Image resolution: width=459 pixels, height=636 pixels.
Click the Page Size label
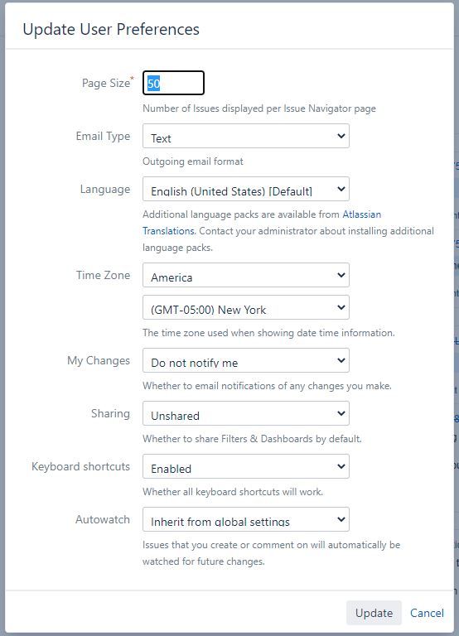[108, 83]
